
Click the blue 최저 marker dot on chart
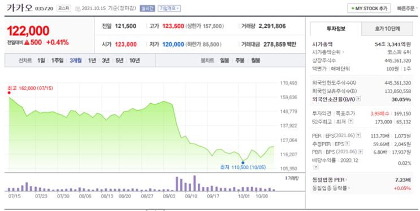tap(243, 162)
